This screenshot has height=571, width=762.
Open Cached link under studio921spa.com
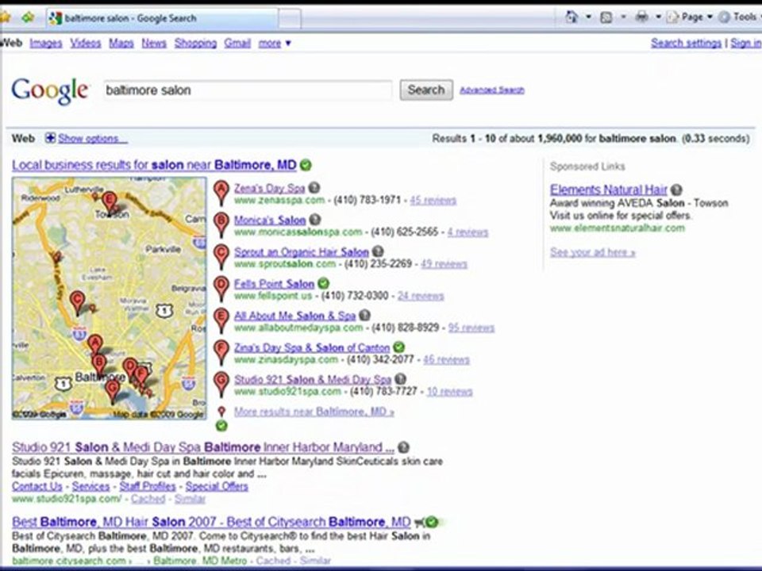(x=148, y=499)
